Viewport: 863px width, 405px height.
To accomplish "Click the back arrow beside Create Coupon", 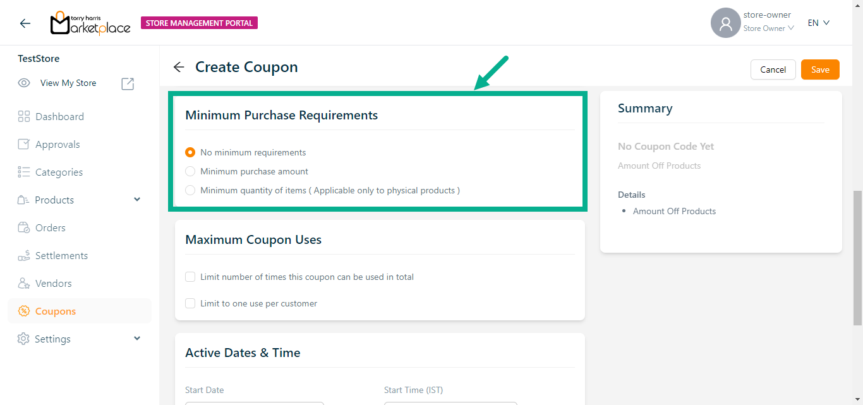I will click(x=179, y=68).
